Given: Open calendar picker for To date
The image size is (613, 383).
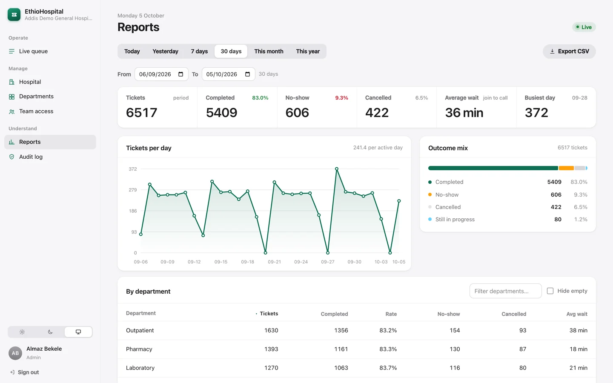Looking at the screenshot, I should click(248, 74).
